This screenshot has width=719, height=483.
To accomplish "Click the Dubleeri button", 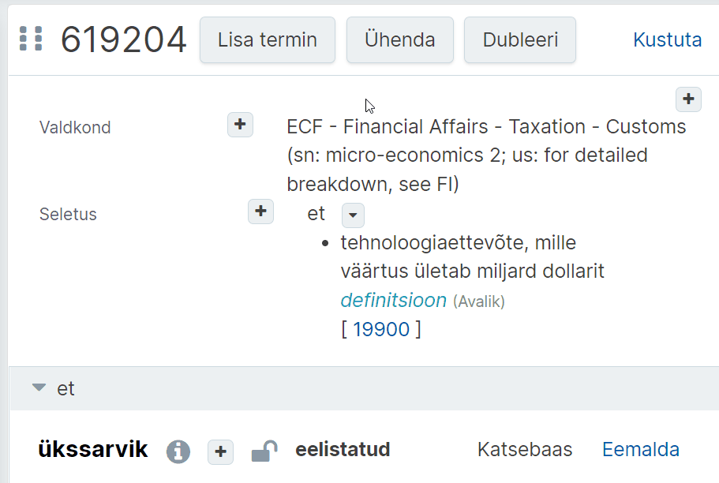I will 520,40.
